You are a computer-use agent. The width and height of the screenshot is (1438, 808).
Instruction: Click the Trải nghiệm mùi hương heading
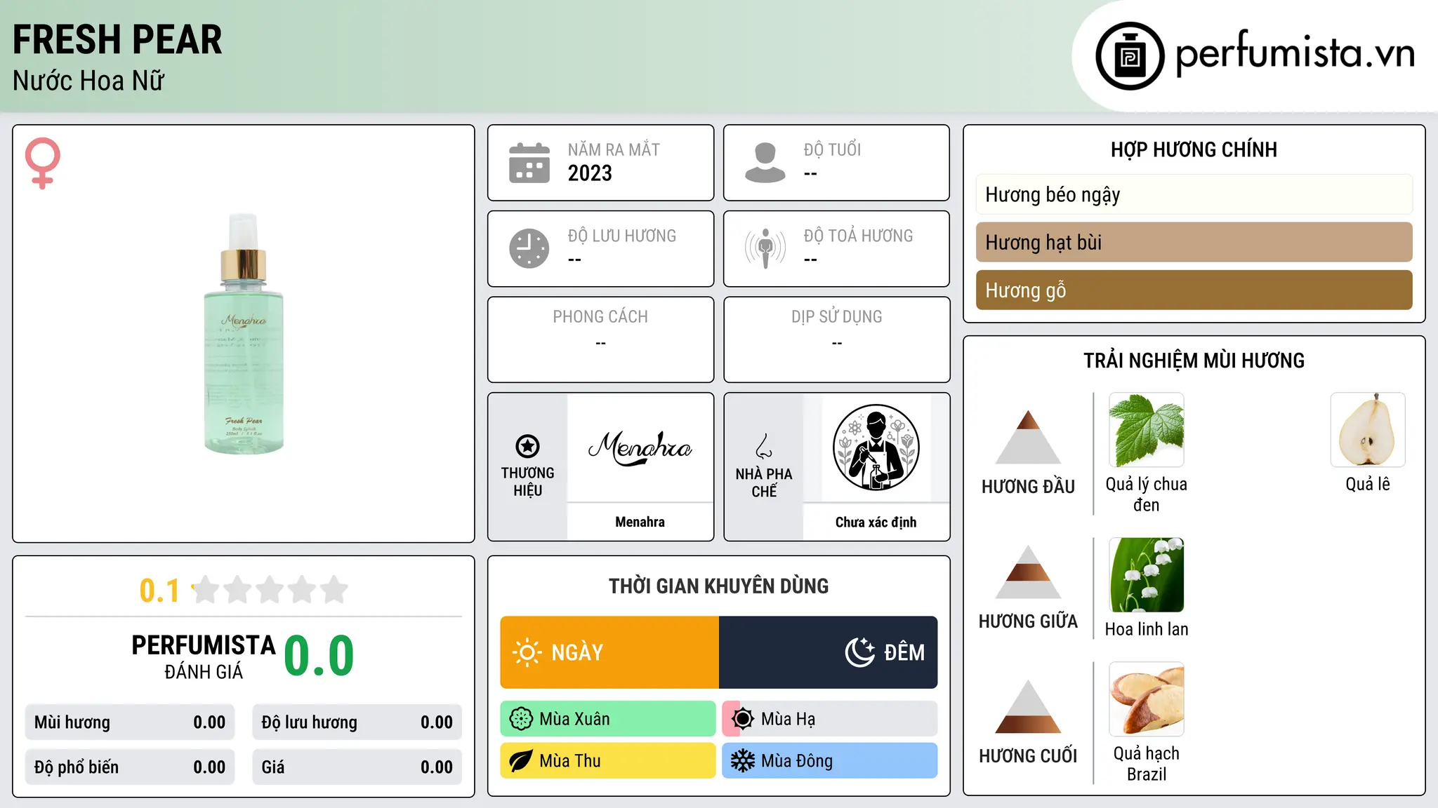coord(1194,361)
